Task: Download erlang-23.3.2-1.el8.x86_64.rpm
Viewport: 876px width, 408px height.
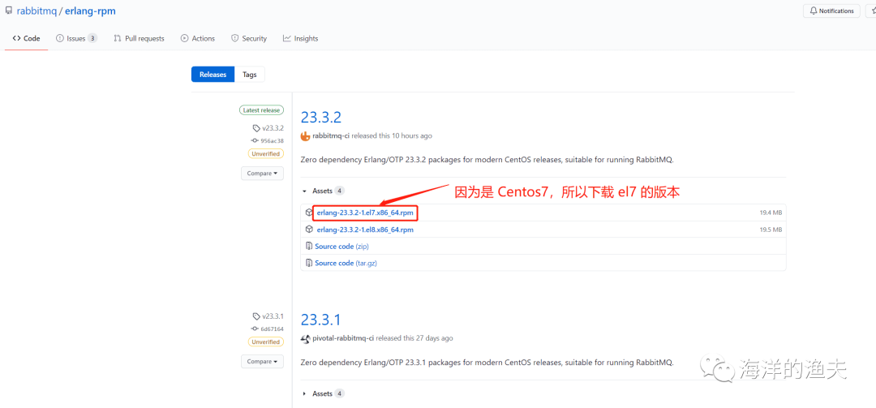Action: click(x=365, y=230)
